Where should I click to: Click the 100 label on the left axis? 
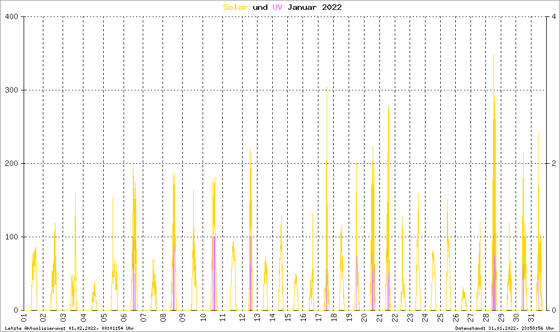pos(13,237)
